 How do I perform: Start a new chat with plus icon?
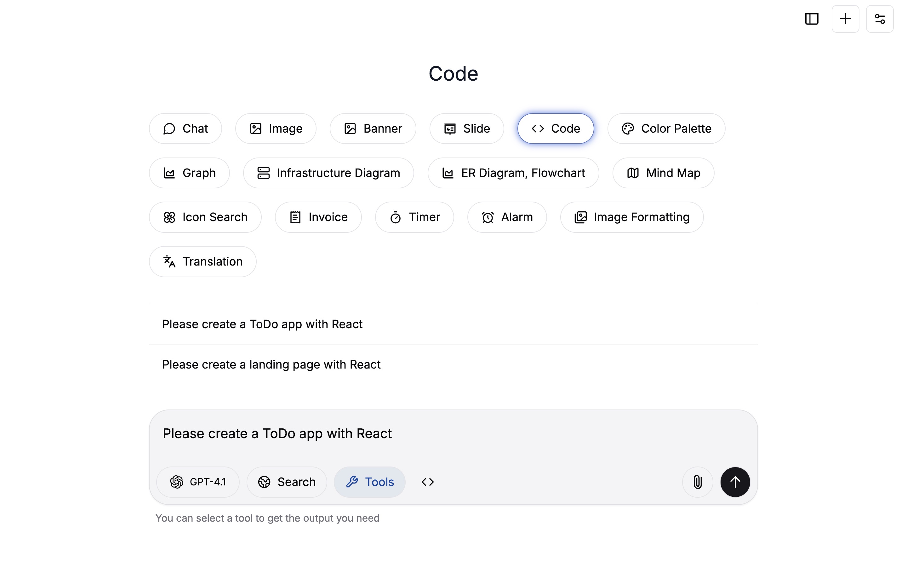[845, 19]
